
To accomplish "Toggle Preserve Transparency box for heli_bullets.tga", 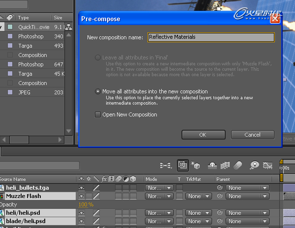I will point(179,188).
